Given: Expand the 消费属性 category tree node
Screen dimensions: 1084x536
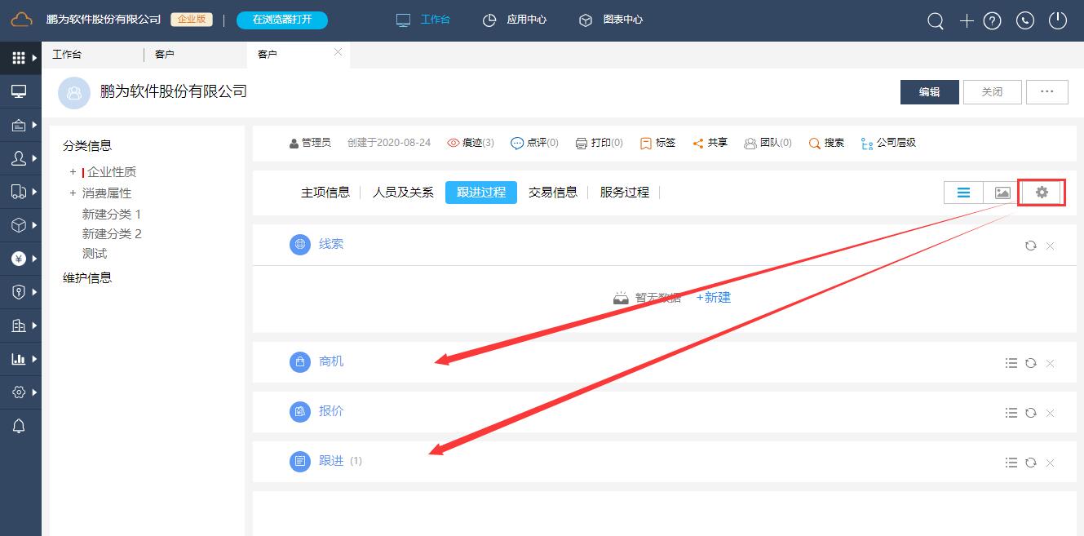Looking at the screenshot, I should pos(73,193).
